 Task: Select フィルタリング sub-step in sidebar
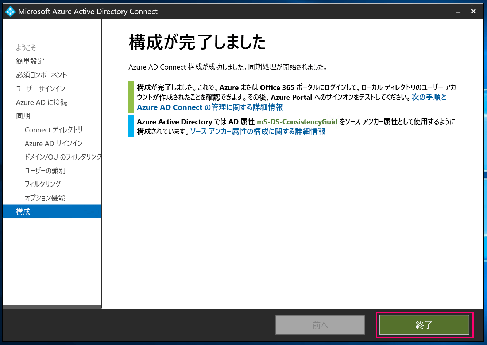coord(43,184)
